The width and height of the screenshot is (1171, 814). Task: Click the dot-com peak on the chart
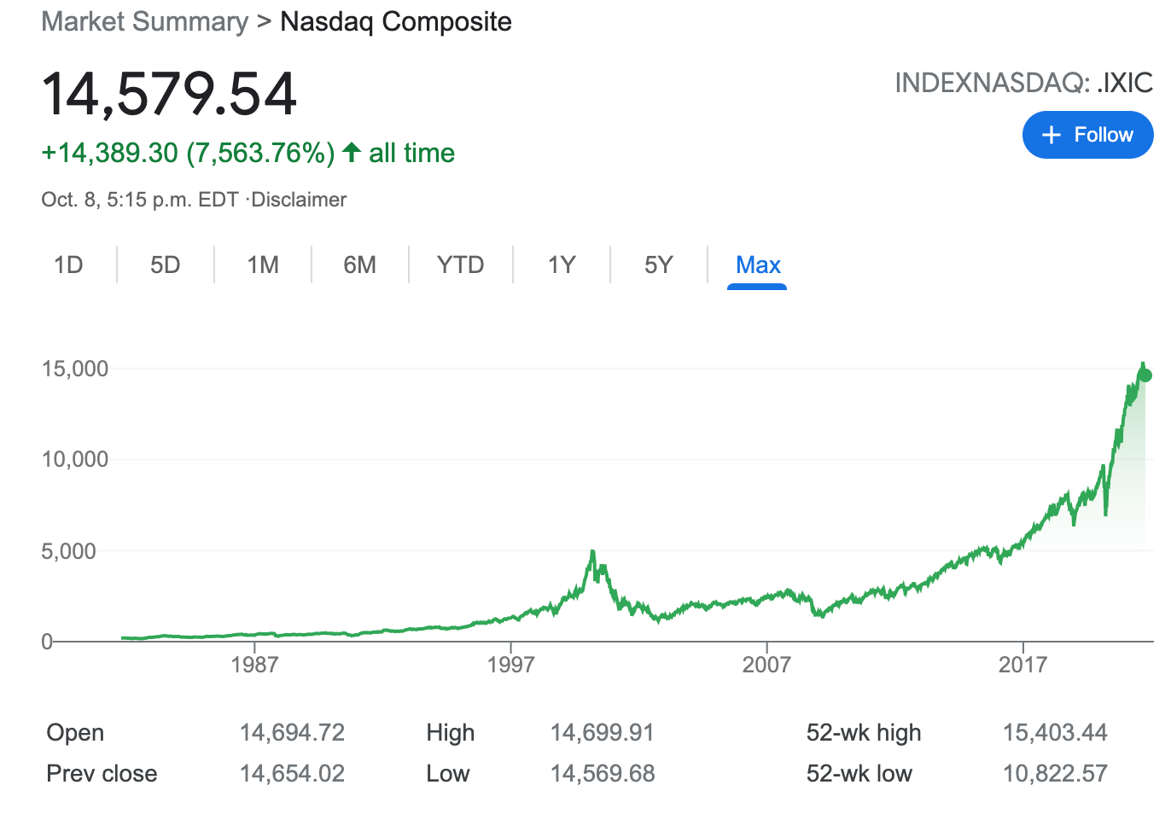pos(592,554)
